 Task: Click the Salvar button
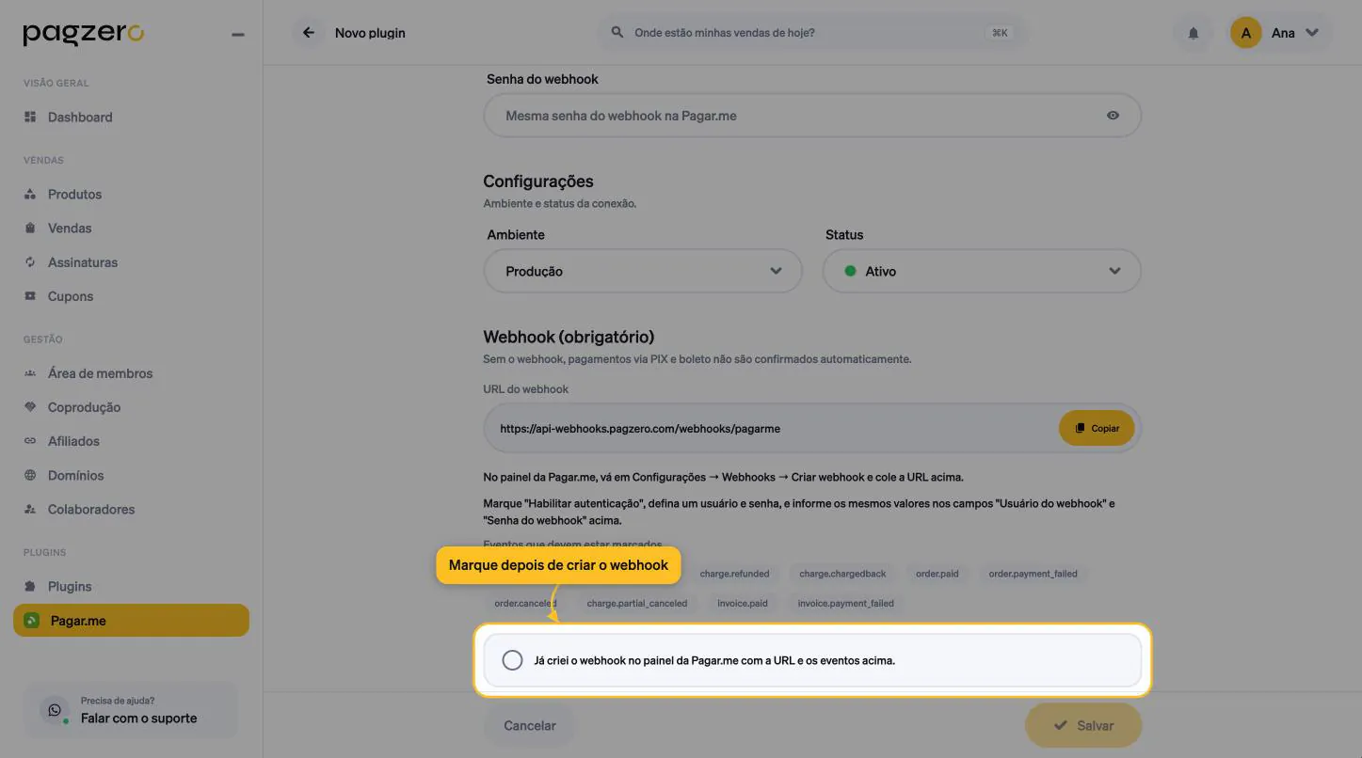point(1083,726)
